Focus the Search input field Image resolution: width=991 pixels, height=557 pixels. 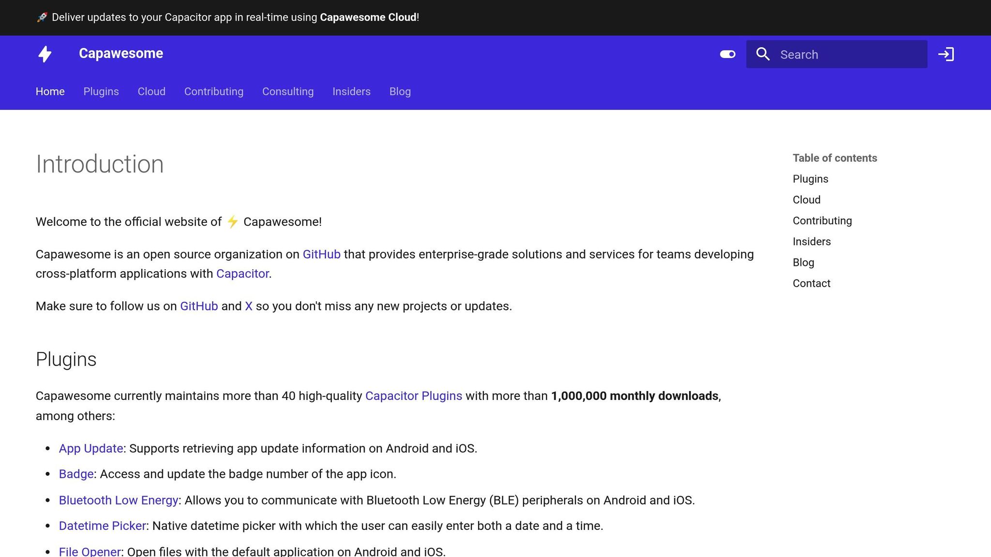837,54
